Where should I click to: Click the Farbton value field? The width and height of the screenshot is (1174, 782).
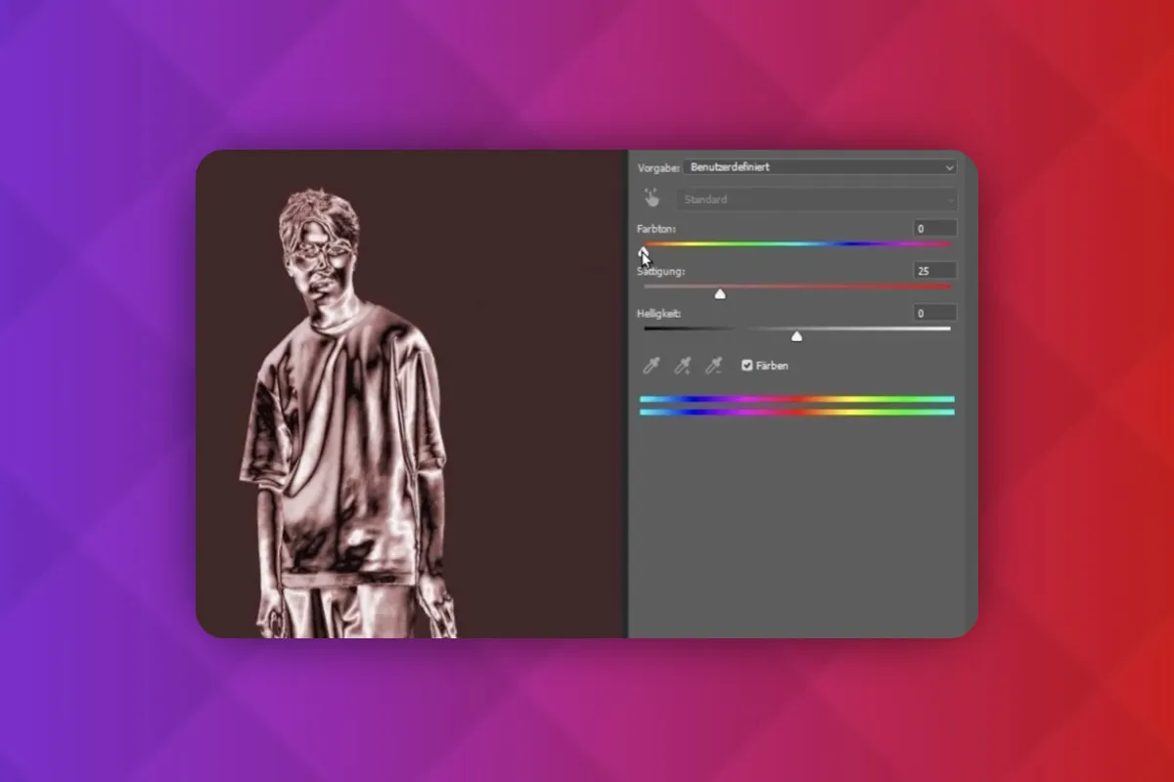934,229
